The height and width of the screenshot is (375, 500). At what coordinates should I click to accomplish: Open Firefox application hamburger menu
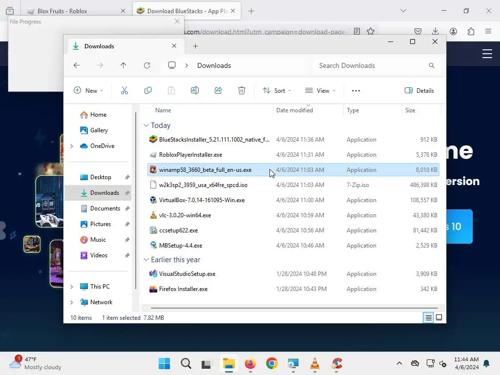488,31
